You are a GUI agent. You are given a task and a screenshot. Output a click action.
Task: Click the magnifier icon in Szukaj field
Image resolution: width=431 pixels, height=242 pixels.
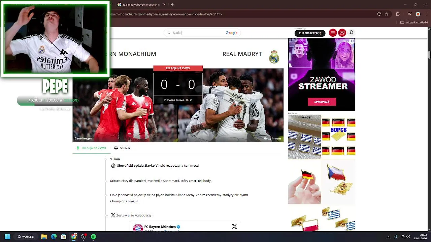[x=169, y=33]
